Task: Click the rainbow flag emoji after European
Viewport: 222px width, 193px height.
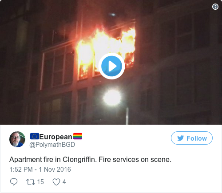Action: coord(78,136)
